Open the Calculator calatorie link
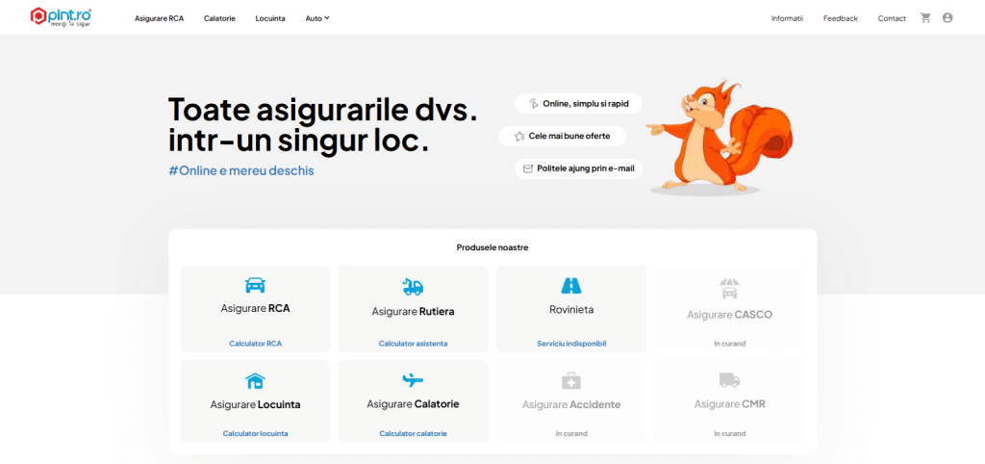The image size is (985, 464). point(413,433)
